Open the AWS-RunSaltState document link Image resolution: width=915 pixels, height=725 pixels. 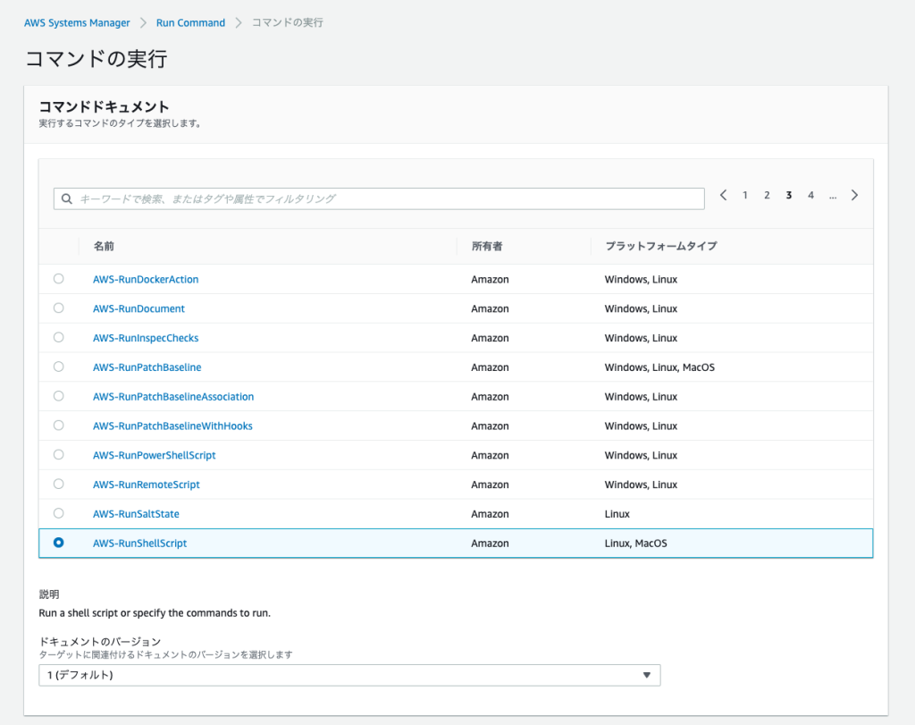(136, 514)
